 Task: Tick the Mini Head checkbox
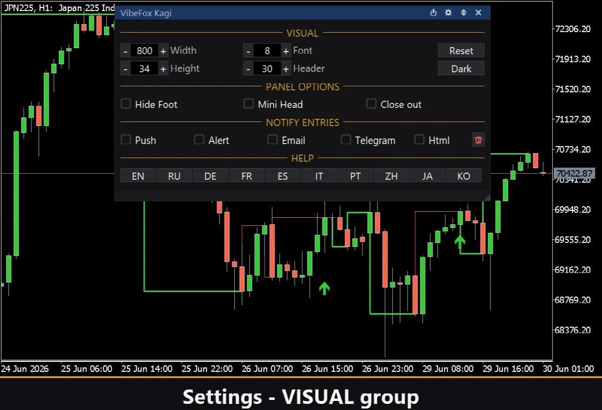[x=248, y=104]
